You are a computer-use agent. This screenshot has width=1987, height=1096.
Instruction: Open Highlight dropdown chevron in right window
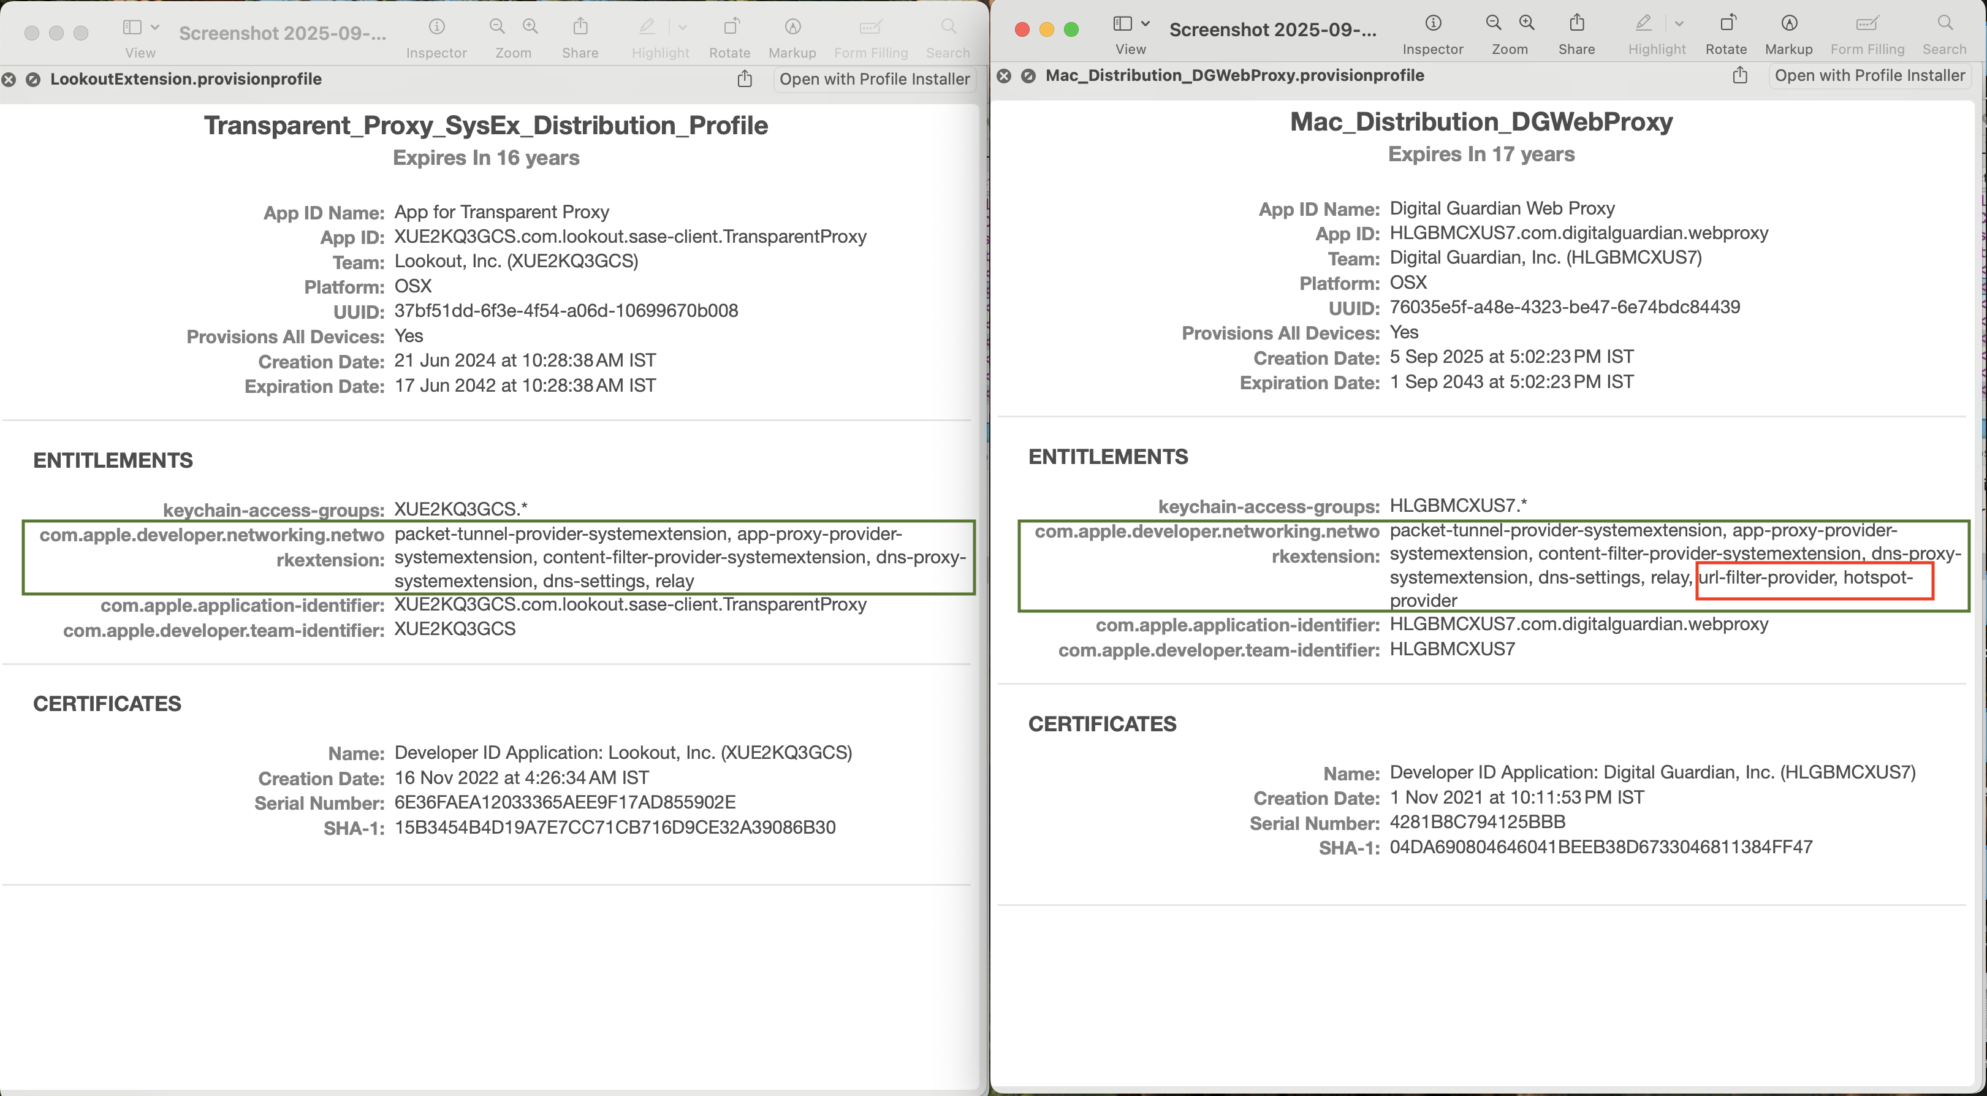pos(1679,24)
